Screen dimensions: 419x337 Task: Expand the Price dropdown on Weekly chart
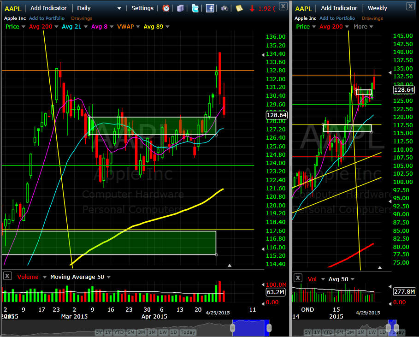[314, 27]
